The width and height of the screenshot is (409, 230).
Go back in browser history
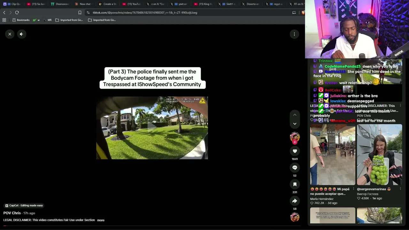pos(4,12)
